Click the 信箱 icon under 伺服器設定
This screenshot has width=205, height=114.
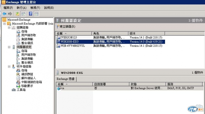coord(18,51)
